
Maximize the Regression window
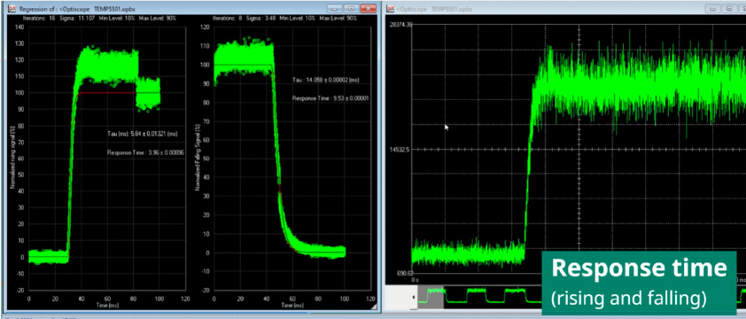(x=351, y=9)
